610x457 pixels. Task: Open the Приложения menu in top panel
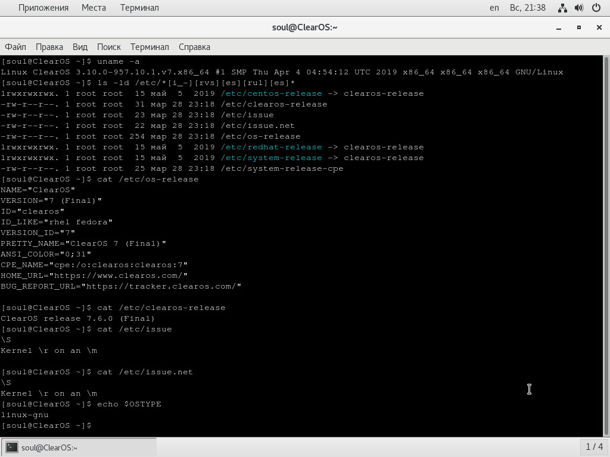[x=43, y=8]
